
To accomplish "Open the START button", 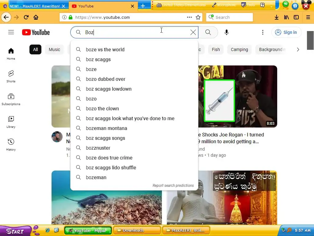I will (15, 231).
